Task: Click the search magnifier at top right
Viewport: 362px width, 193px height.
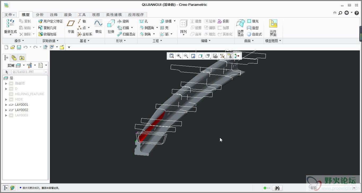Action: [340, 13]
